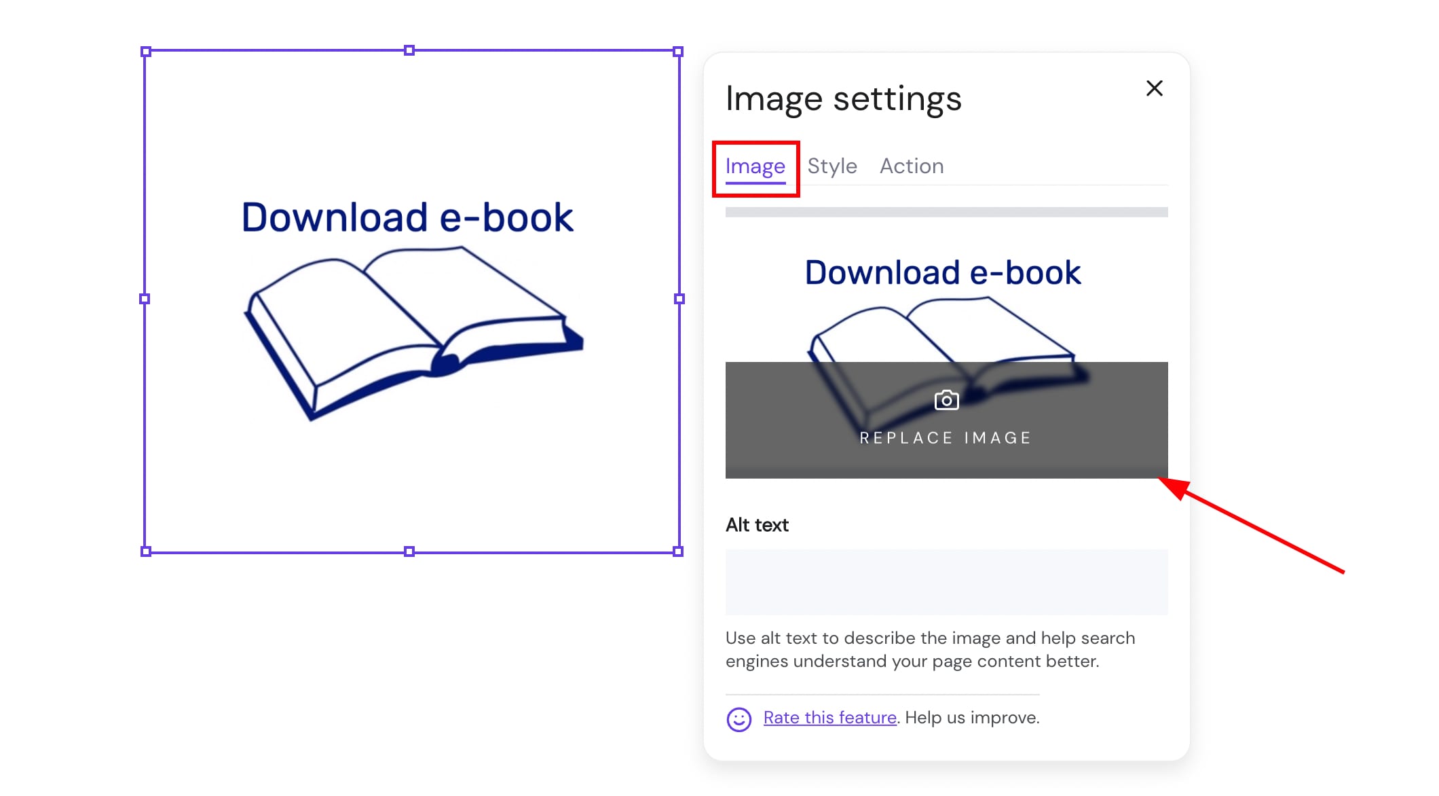
Task: Click the smiley face feedback icon
Action: click(739, 719)
